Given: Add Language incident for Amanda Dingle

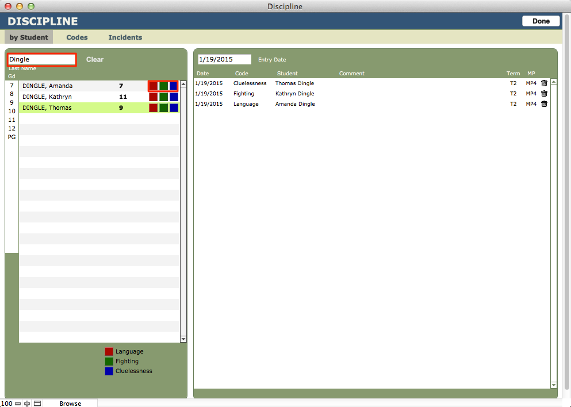Looking at the screenshot, I should [x=153, y=86].
